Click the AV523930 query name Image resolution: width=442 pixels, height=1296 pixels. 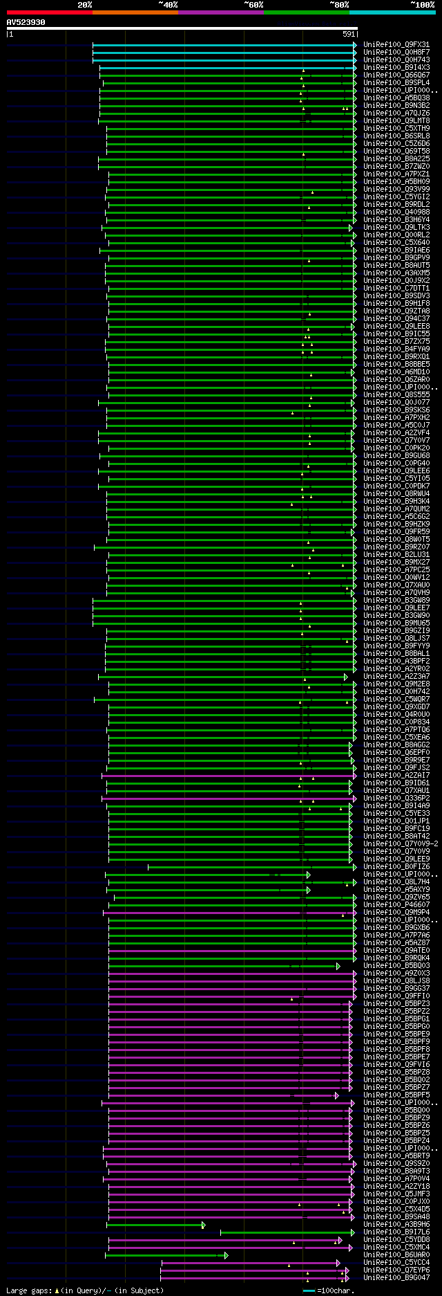(26, 22)
